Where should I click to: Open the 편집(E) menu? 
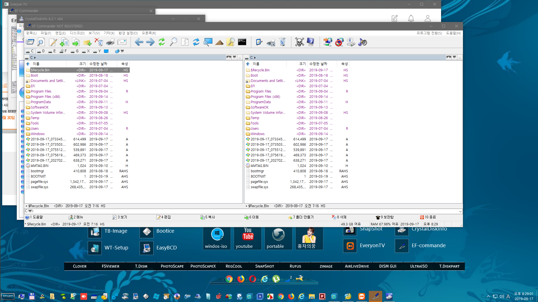point(61,33)
